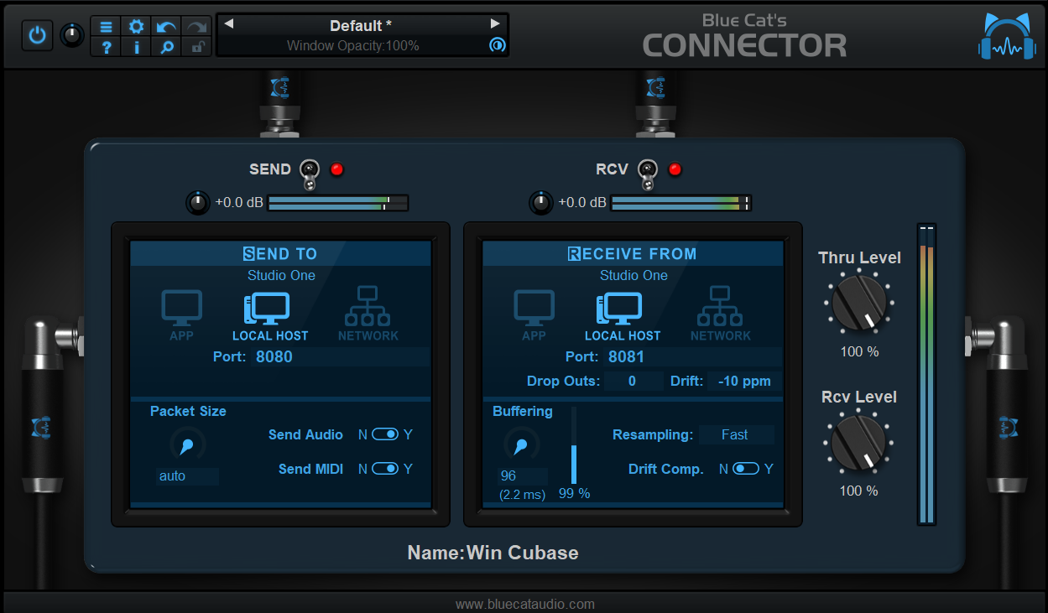1048x613 pixels.
Task: Click the power bypass button
Action: [x=37, y=35]
